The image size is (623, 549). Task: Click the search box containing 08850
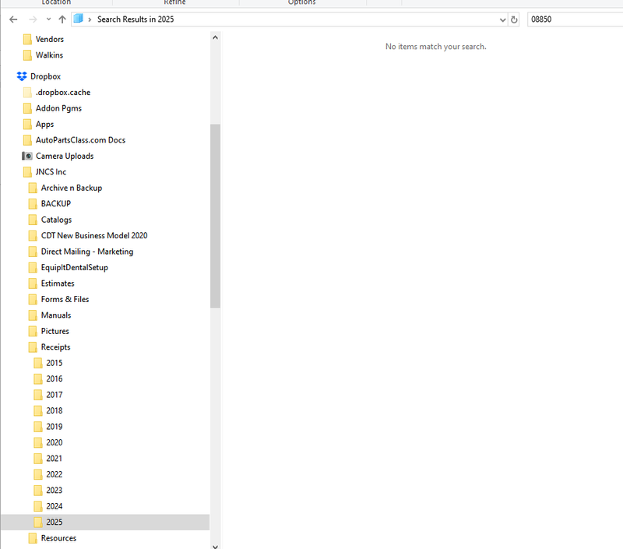pyautogui.click(x=575, y=19)
